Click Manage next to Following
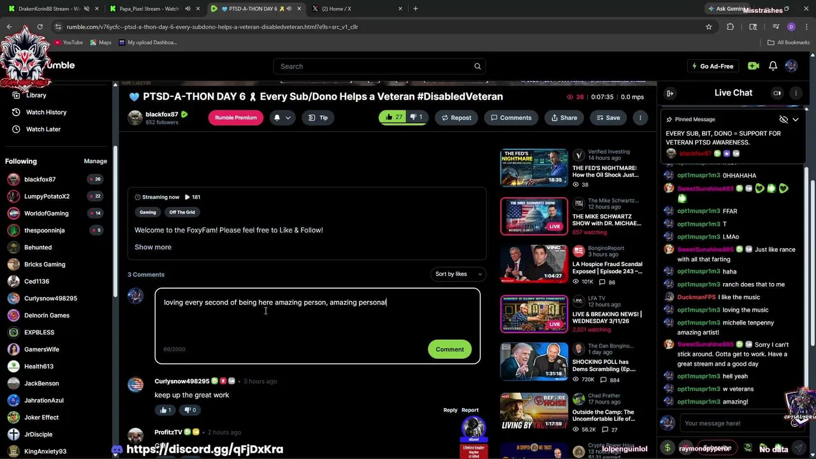The width and height of the screenshot is (816, 459). (x=96, y=161)
